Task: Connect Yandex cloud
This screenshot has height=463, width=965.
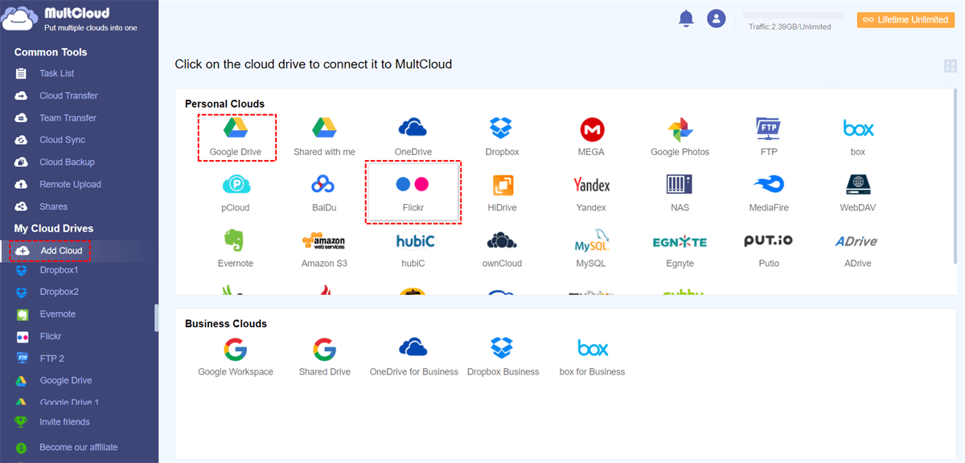Action: (x=591, y=192)
